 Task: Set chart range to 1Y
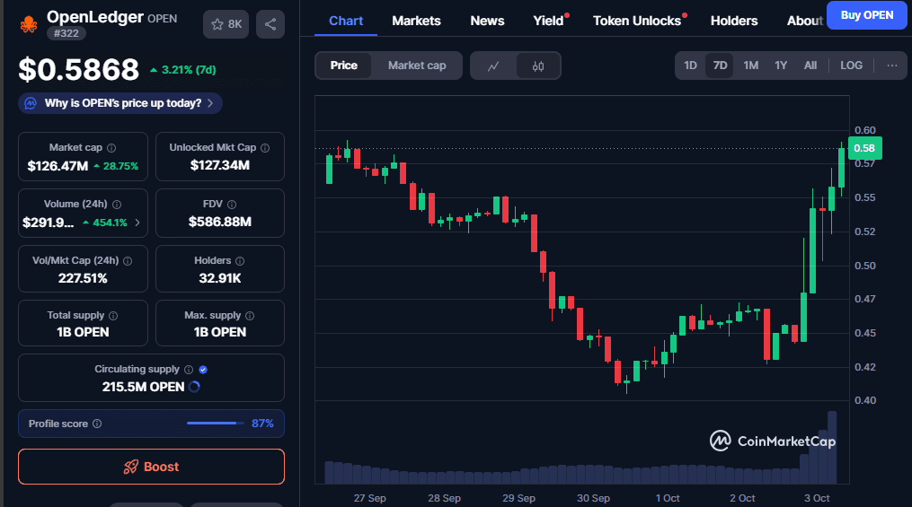781,66
